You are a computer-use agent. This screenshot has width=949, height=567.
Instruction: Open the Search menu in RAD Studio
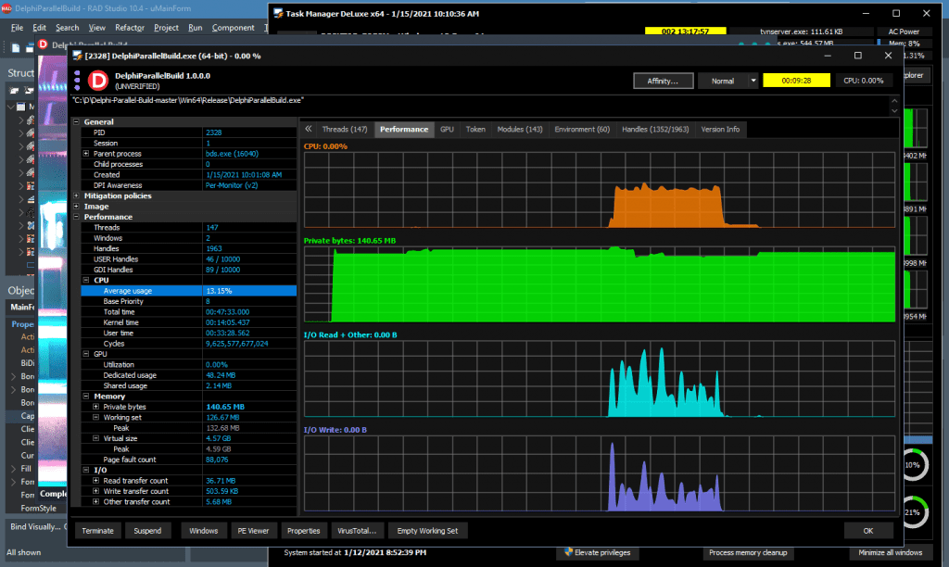(x=67, y=28)
